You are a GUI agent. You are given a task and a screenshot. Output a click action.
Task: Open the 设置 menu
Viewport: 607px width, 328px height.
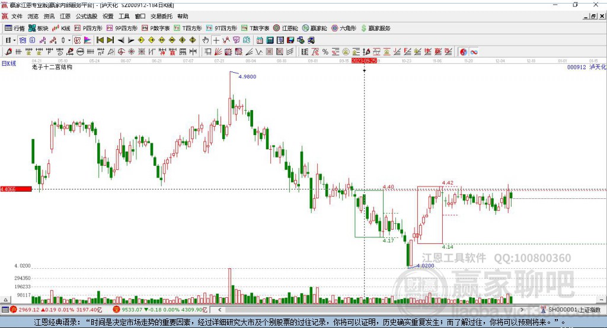(x=108, y=16)
